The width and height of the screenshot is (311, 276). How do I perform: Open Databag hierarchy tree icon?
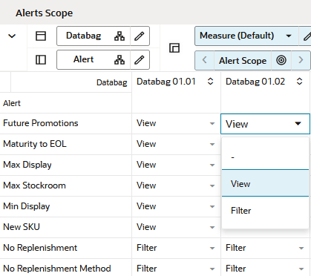120,36
